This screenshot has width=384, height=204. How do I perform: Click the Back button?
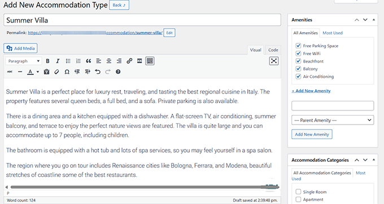(119, 5)
